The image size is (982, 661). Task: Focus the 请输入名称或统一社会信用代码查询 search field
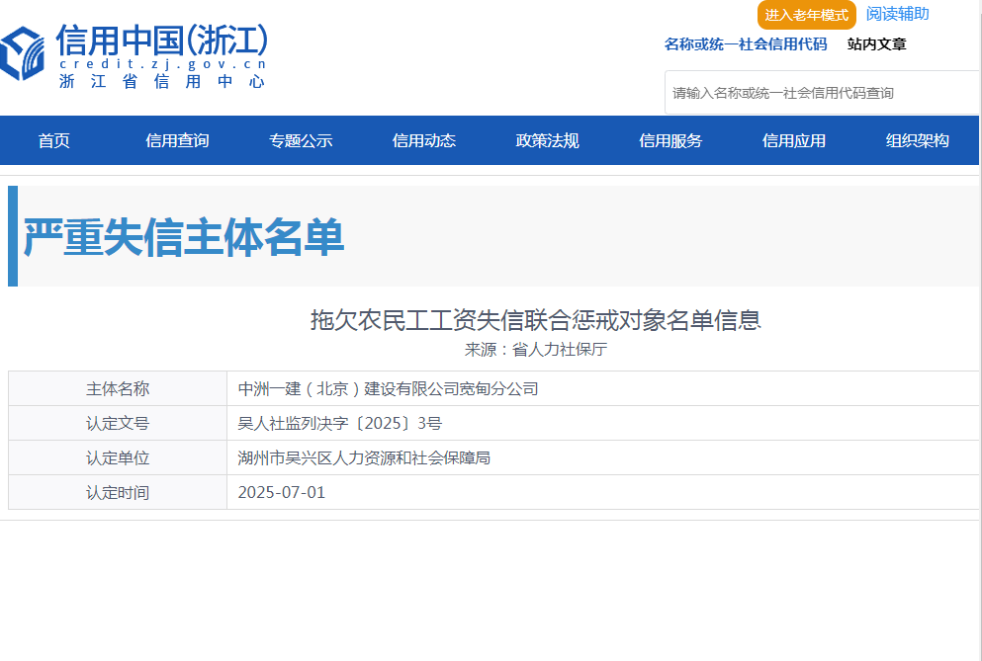(x=823, y=93)
